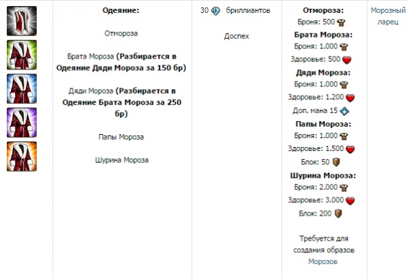
Task: Click the heart icon beside Здоровье: 3.000
Action: tap(350, 201)
